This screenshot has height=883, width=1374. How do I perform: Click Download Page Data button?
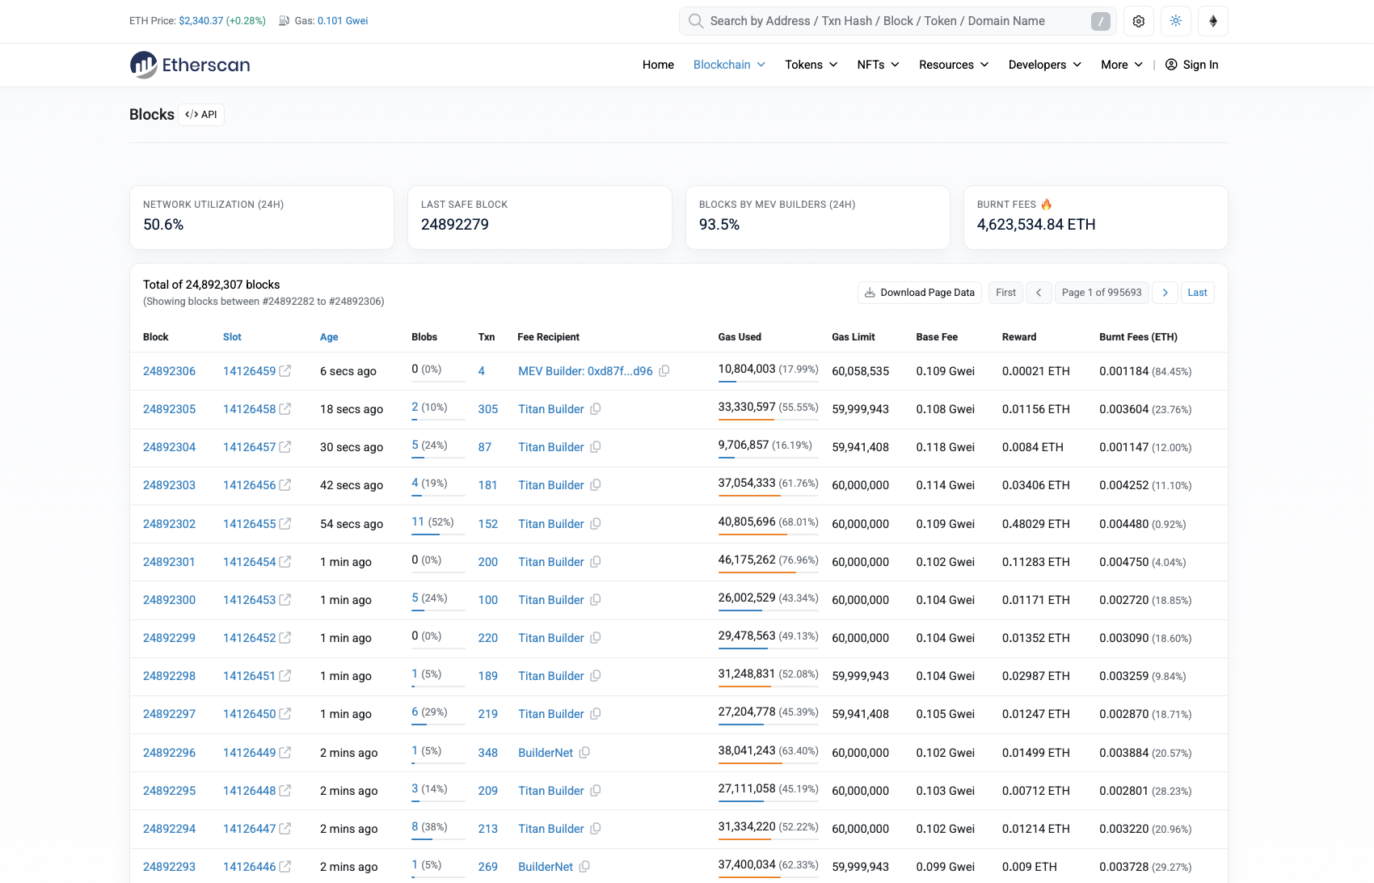pos(920,293)
